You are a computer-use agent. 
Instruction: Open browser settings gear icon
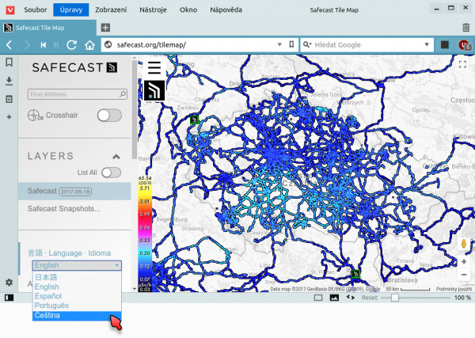click(9, 283)
